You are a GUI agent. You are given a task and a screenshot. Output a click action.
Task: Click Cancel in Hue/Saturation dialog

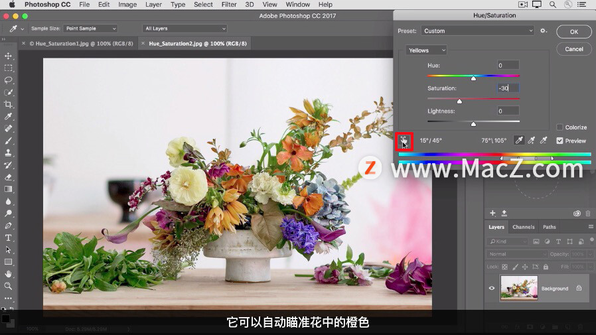point(574,49)
